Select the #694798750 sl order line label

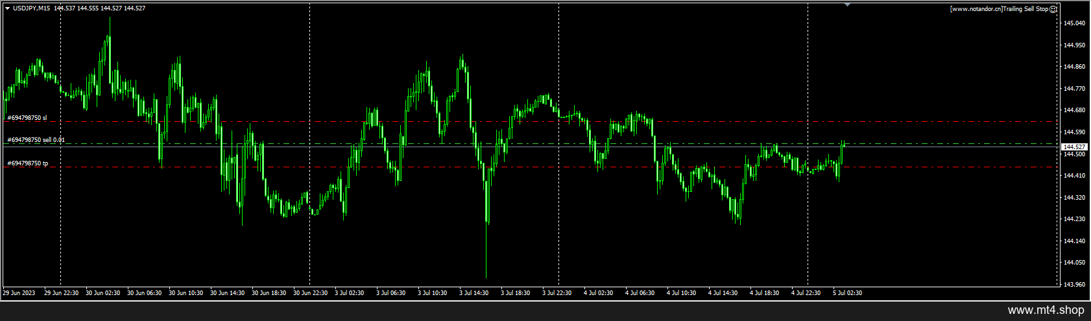pyautogui.click(x=27, y=118)
